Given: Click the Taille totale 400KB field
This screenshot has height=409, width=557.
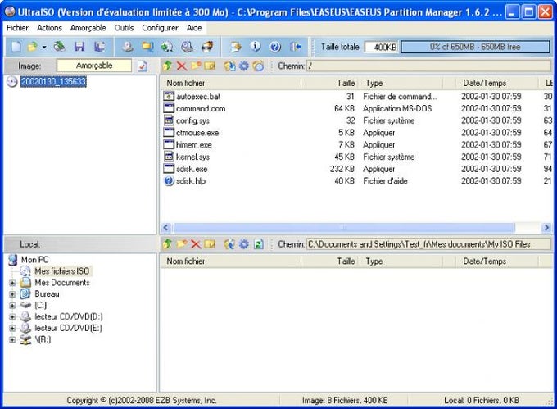Looking at the screenshot, I should [x=382, y=47].
